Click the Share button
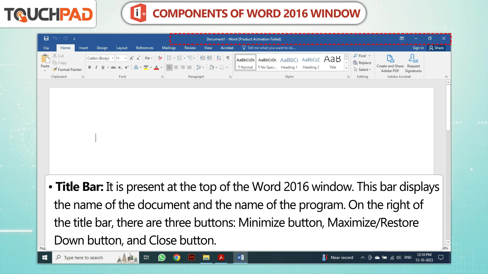 436,48
